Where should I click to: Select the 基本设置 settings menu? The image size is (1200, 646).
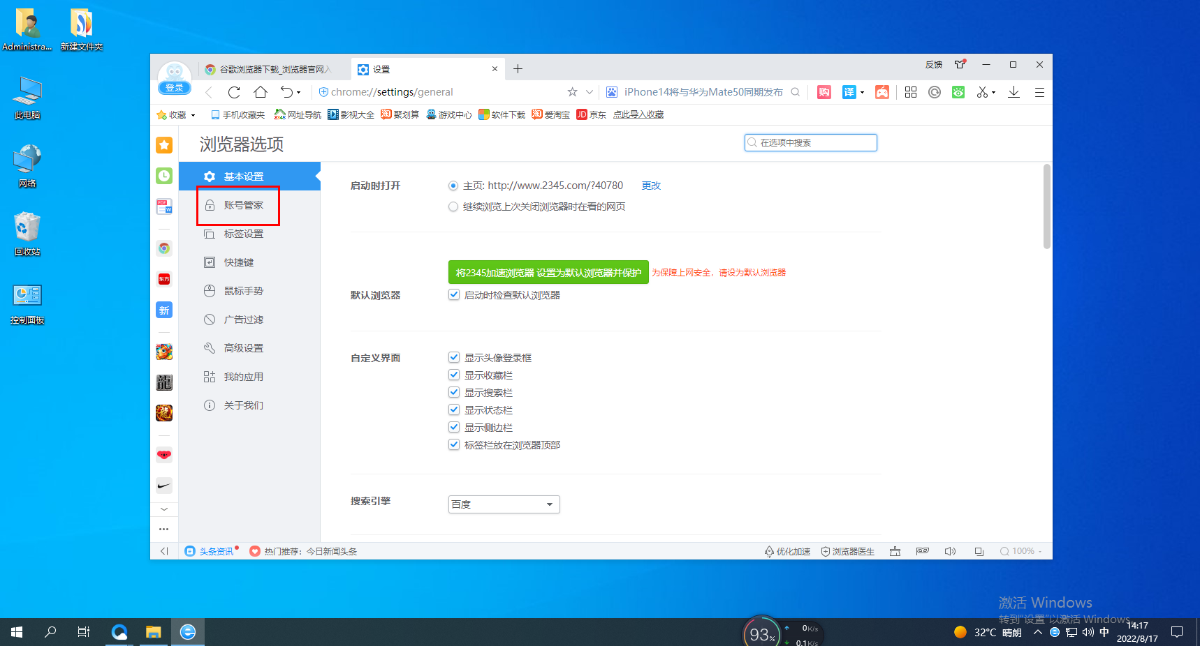click(249, 176)
